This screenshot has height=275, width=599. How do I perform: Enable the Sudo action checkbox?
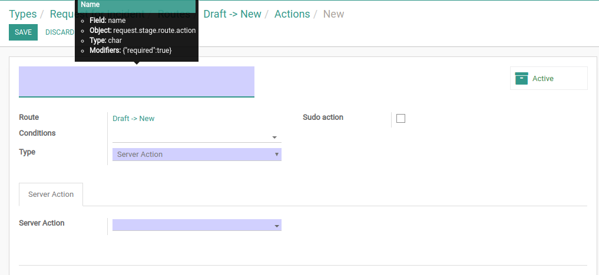pos(401,119)
